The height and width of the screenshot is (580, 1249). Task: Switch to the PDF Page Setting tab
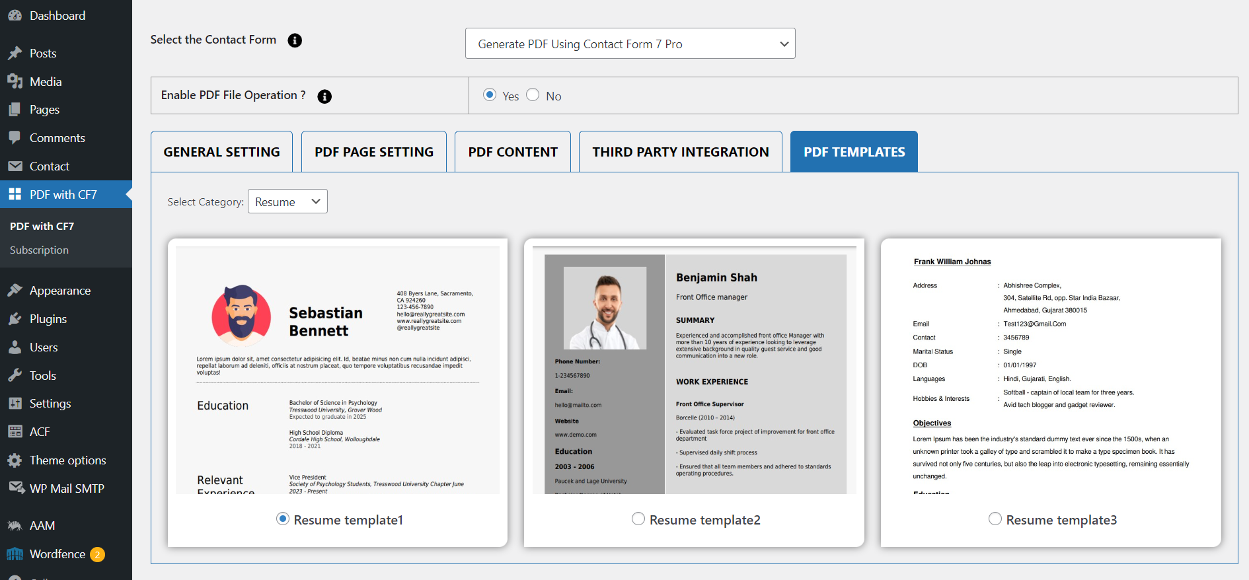coord(374,152)
